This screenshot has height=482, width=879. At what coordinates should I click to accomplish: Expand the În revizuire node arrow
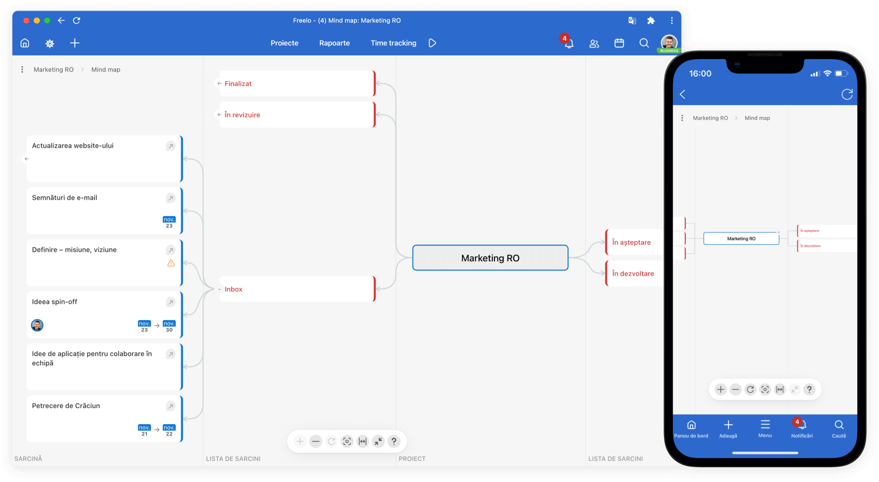click(219, 115)
